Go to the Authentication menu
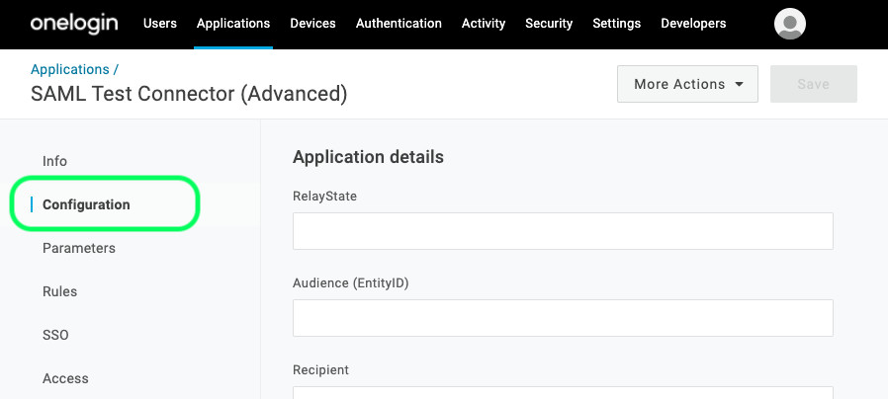 pos(399,24)
